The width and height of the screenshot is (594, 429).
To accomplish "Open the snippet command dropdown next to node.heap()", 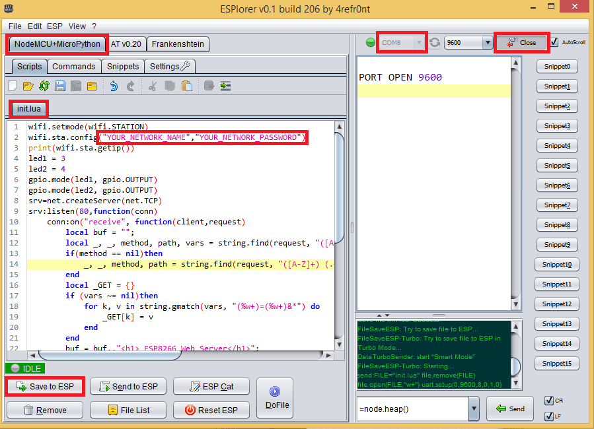I will (x=474, y=409).
